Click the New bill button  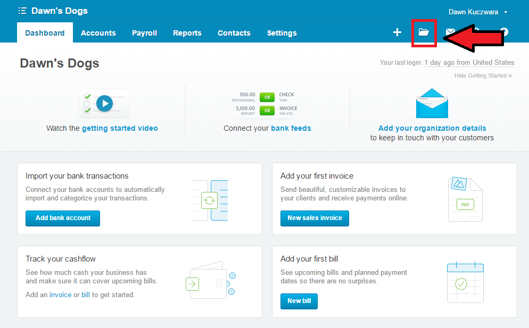[299, 301]
